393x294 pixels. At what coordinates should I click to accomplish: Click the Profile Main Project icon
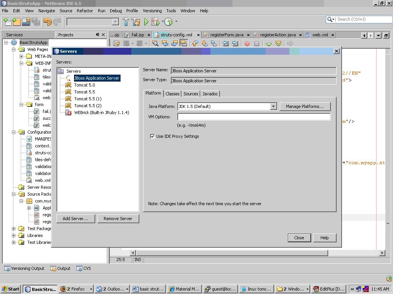168,22
